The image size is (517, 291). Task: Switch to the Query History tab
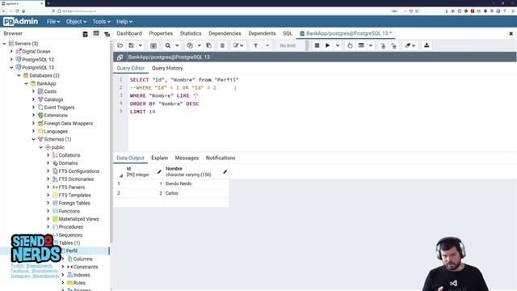coord(167,68)
